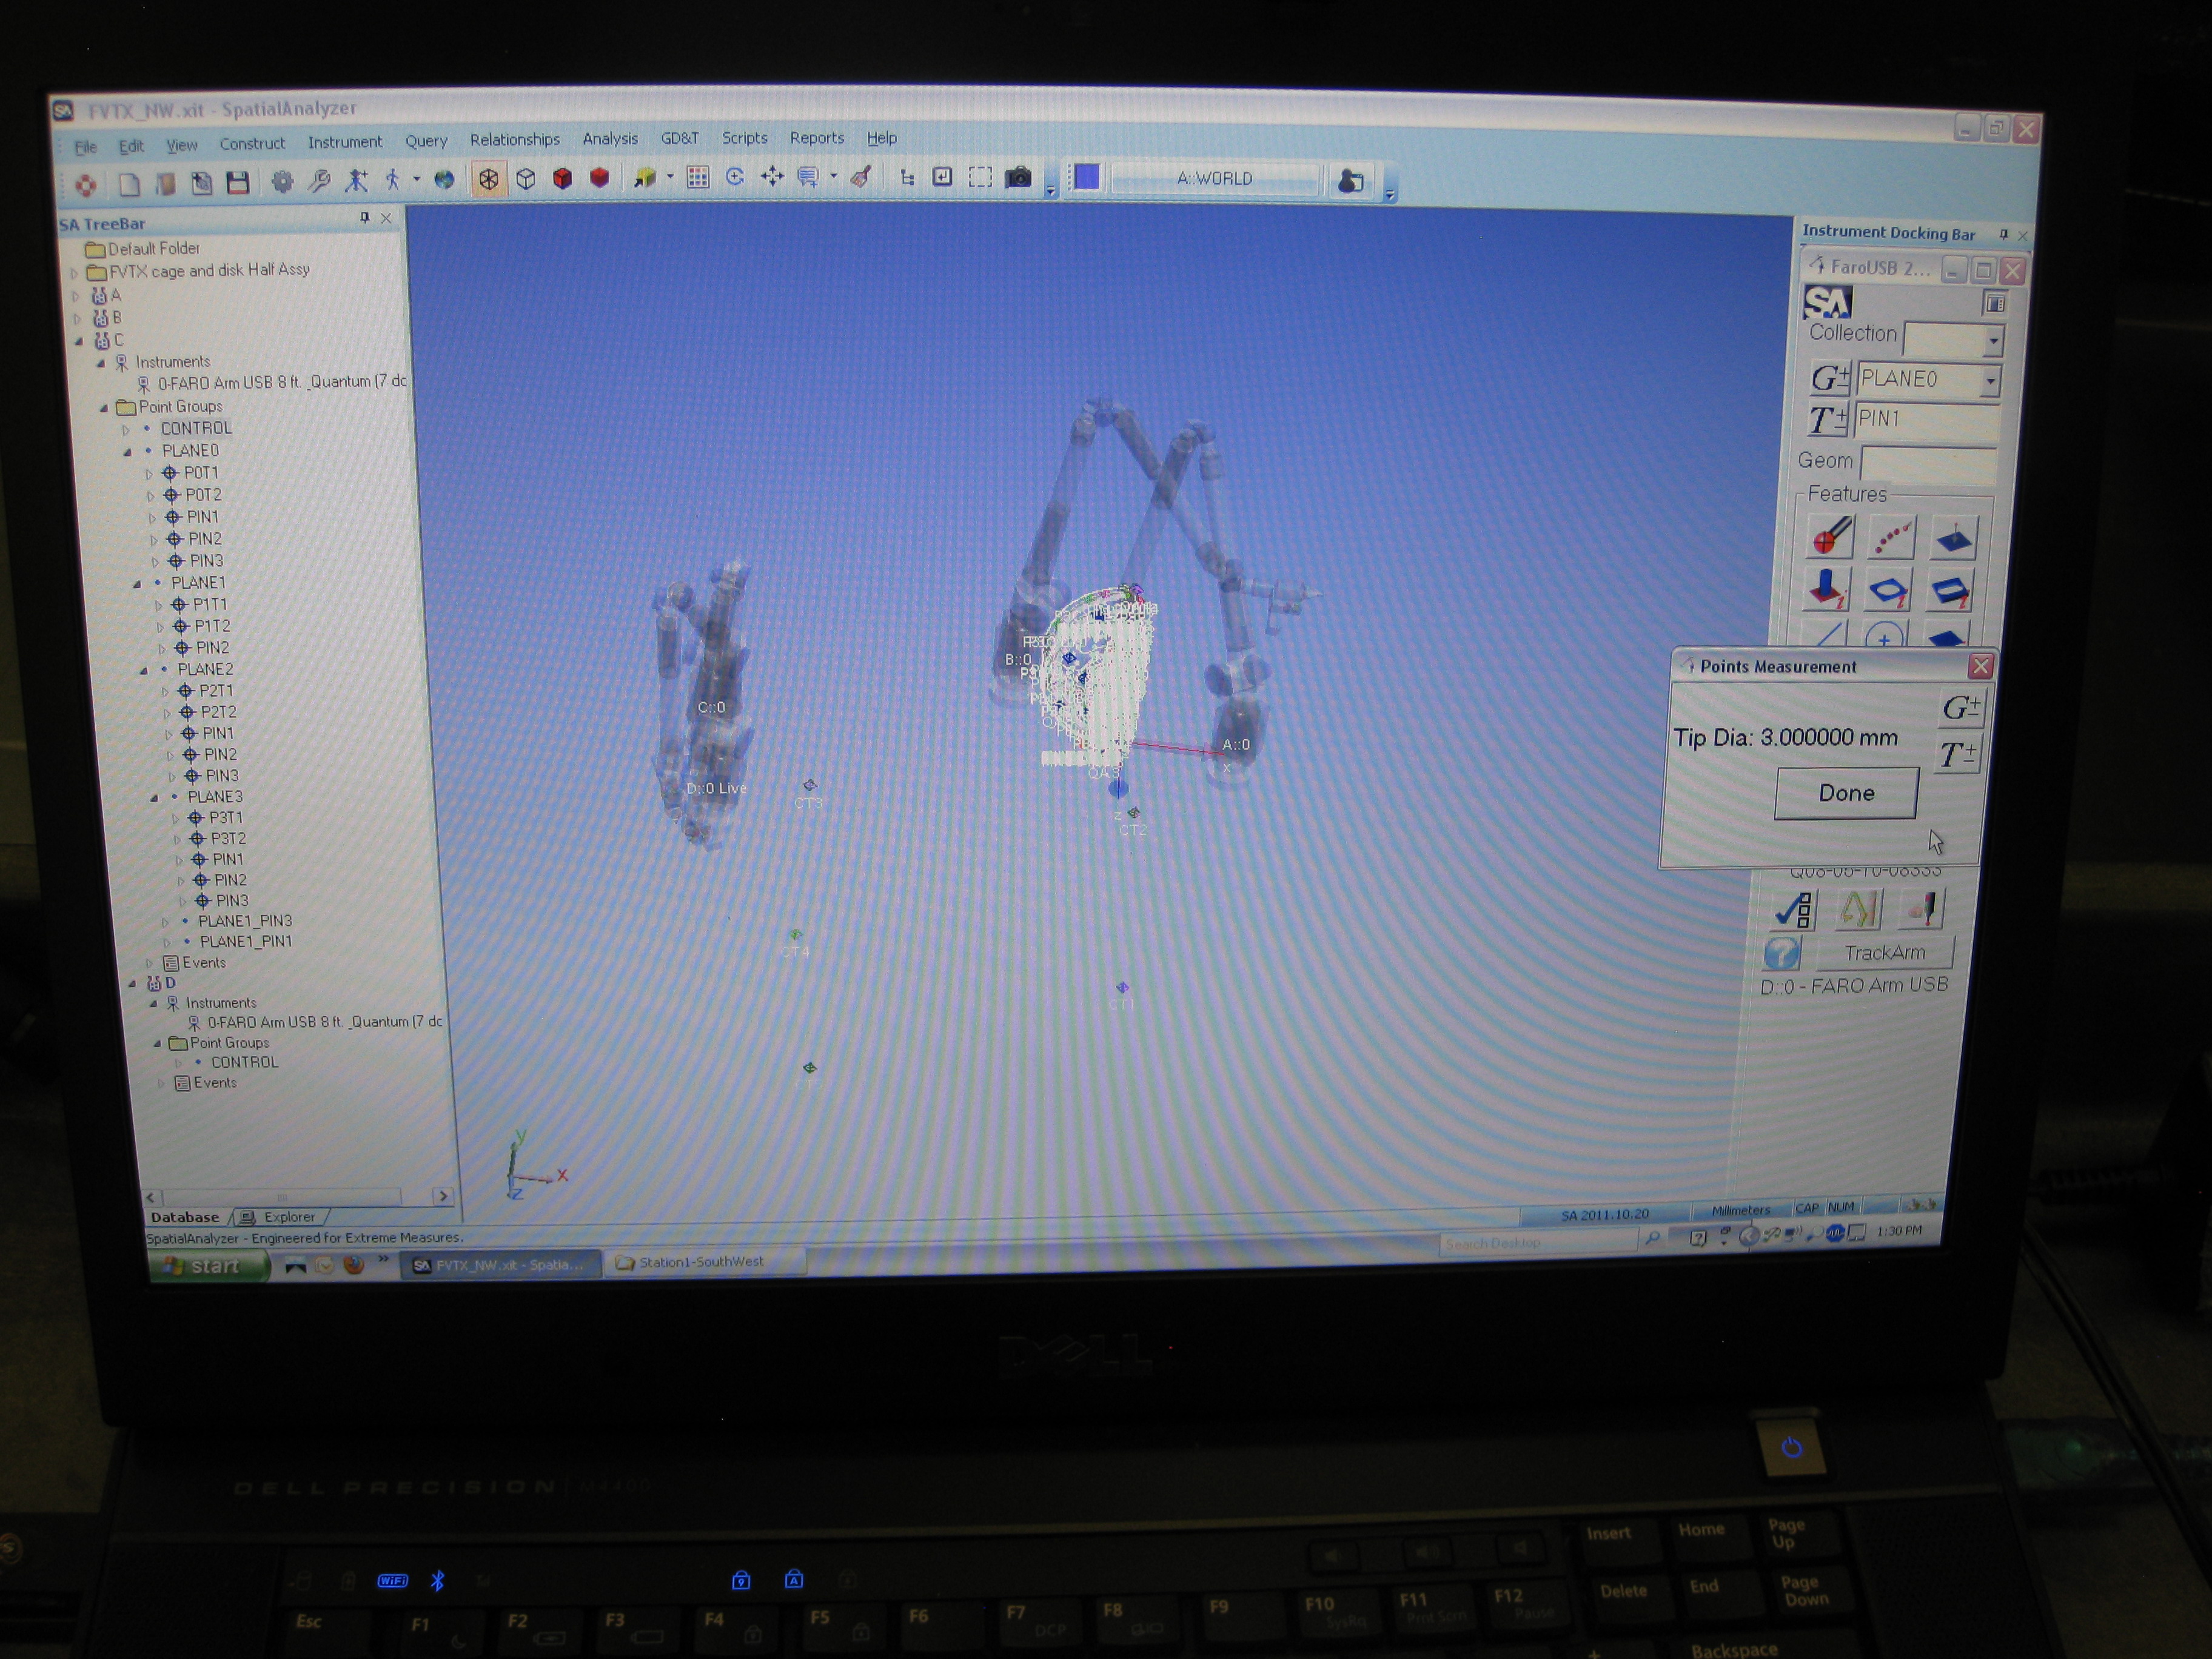Click the camera screenshot toolbar icon
The image size is (2212, 1659).
coord(1018,177)
